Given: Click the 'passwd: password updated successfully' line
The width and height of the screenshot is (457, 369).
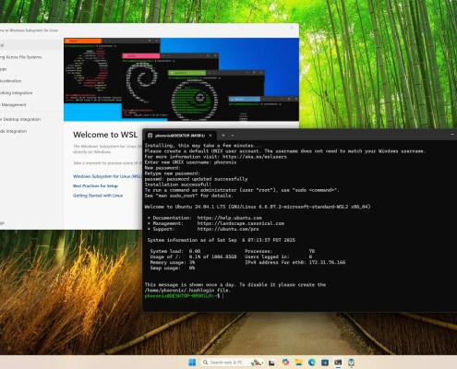Looking at the screenshot, I should (x=196, y=179).
